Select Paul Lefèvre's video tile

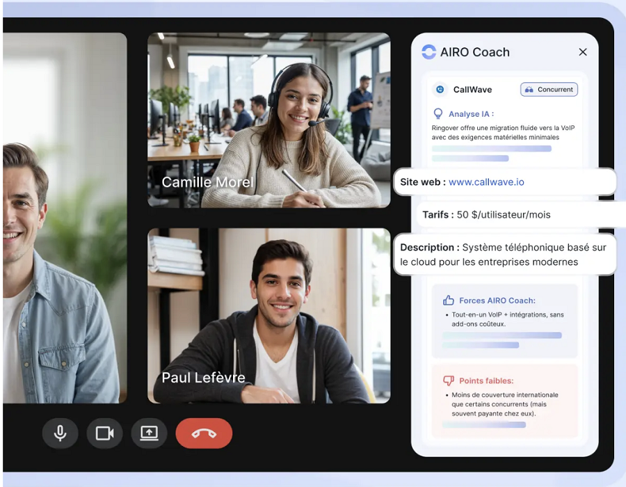[268, 315]
